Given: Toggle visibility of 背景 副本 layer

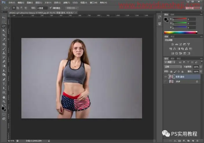Looking at the screenshot, I should [x=166, y=77].
